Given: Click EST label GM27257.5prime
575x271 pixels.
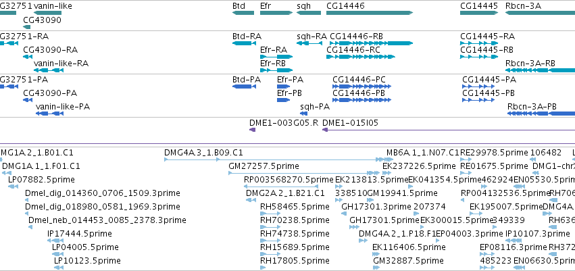Looking at the screenshot, I should (264, 166).
